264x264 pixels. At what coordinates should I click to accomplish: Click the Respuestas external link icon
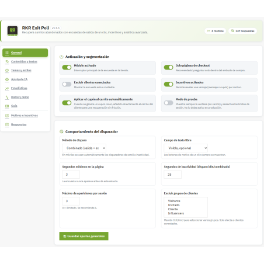7,124
